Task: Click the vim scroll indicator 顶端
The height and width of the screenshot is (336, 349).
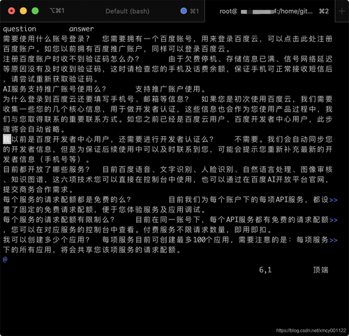Action: tap(320, 270)
